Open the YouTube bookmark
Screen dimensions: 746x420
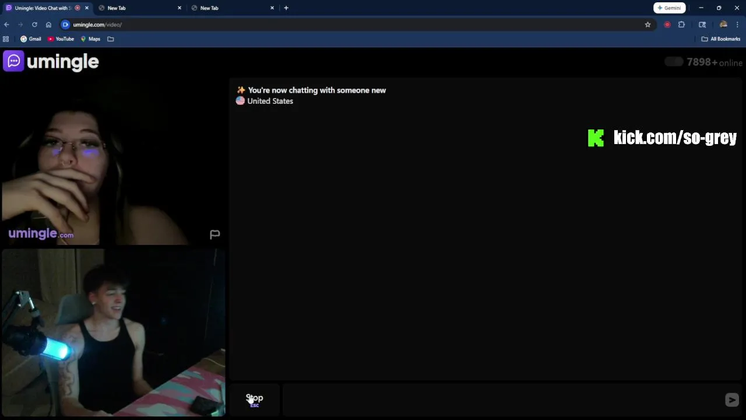[61, 39]
